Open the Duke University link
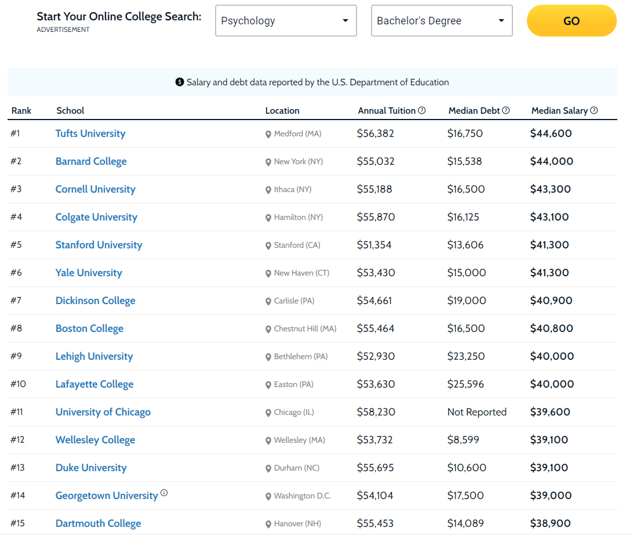 [x=91, y=468]
